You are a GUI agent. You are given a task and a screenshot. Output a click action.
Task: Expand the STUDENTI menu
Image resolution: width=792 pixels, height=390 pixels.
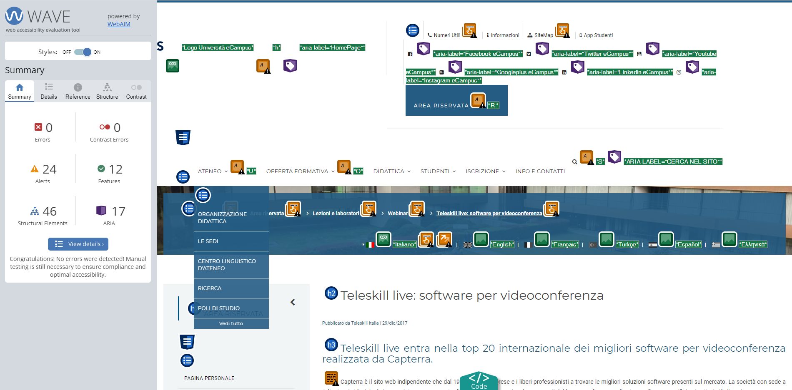click(x=438, y=171)
